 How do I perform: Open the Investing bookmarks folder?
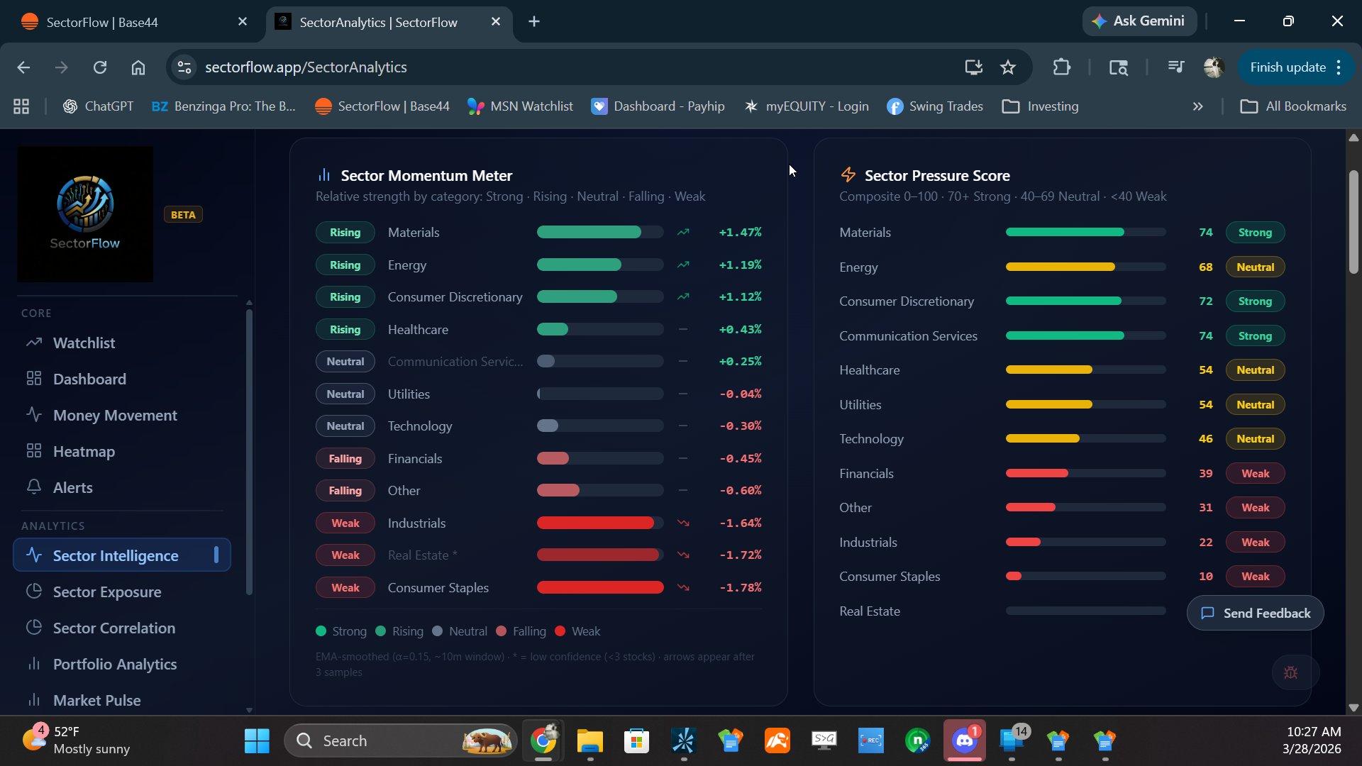pos(1041,106)
